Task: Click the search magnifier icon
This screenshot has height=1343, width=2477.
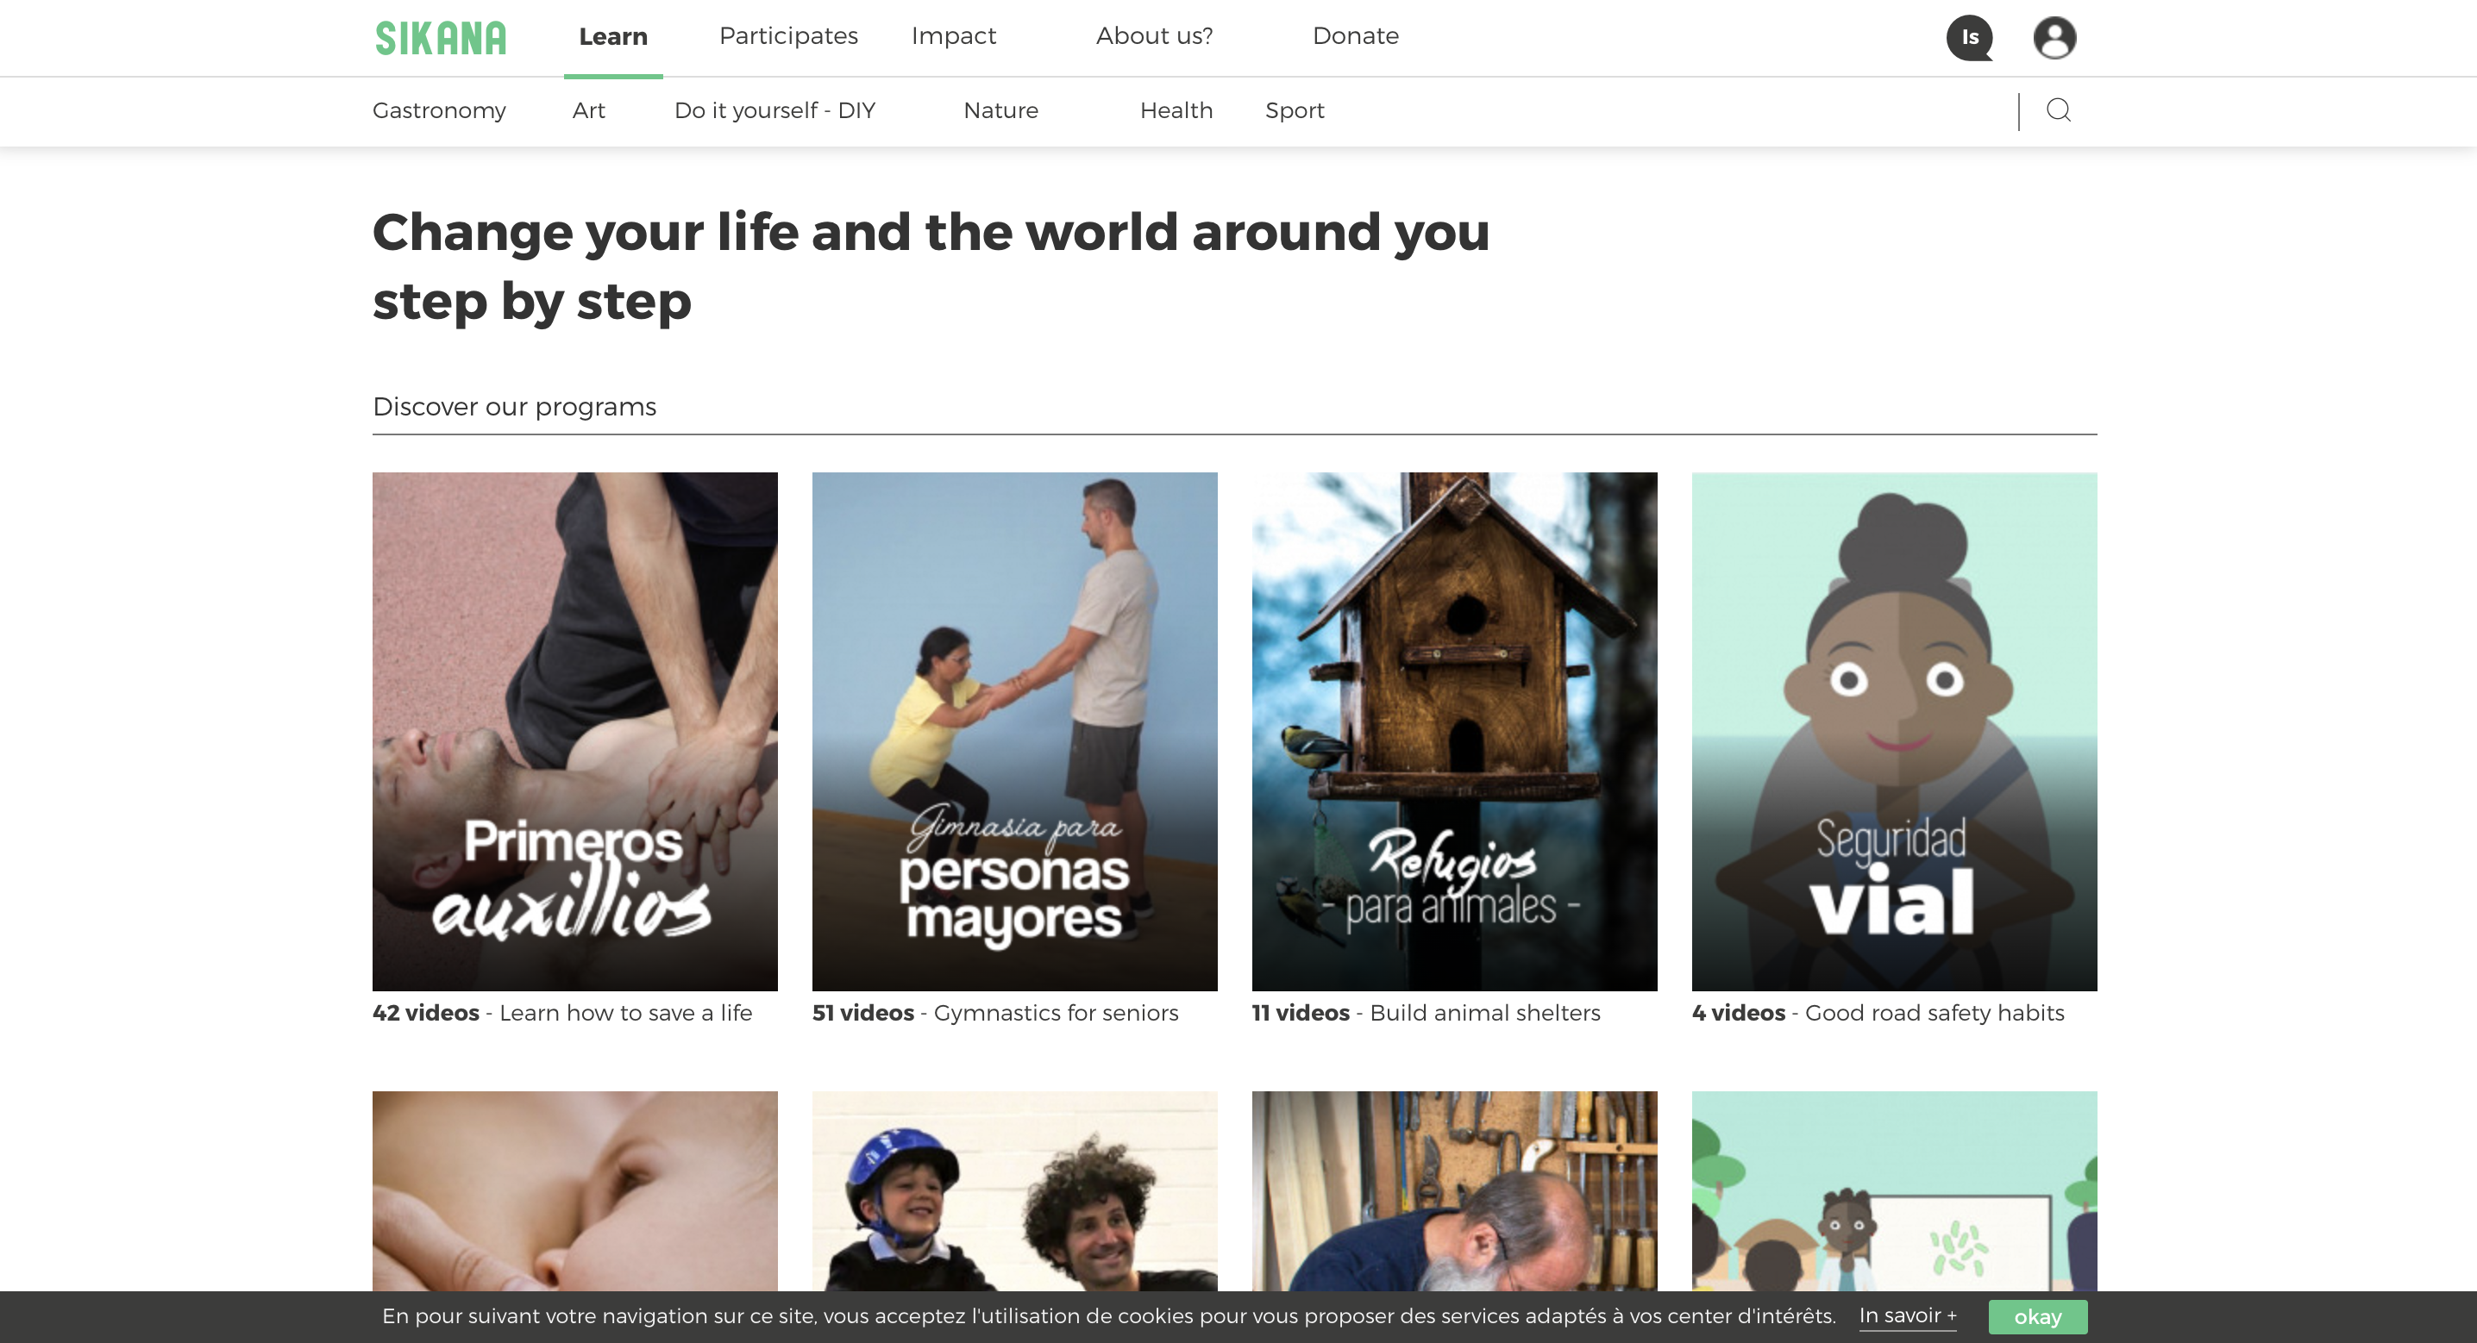Action: coord(2058,110)
